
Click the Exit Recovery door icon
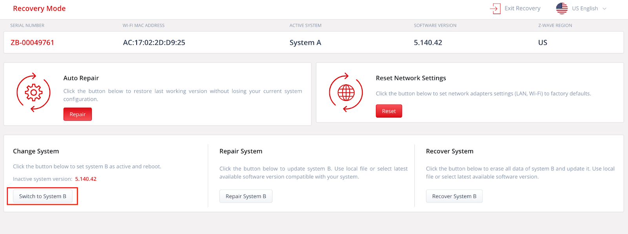[x=495, y=8]
